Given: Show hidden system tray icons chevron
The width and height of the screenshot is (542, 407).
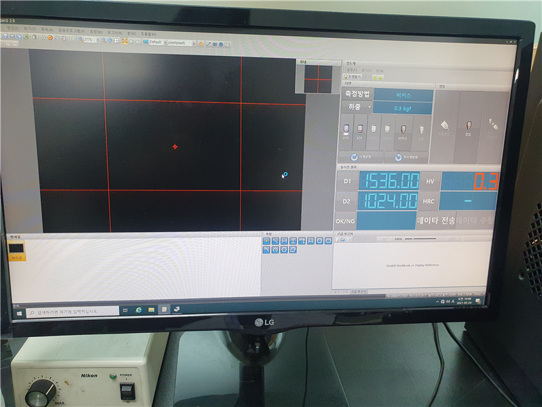Looking at the screenshot, I should coord(437,302).
